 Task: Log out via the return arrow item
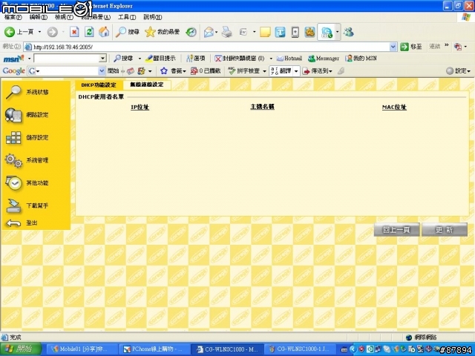tap(22, 222)
